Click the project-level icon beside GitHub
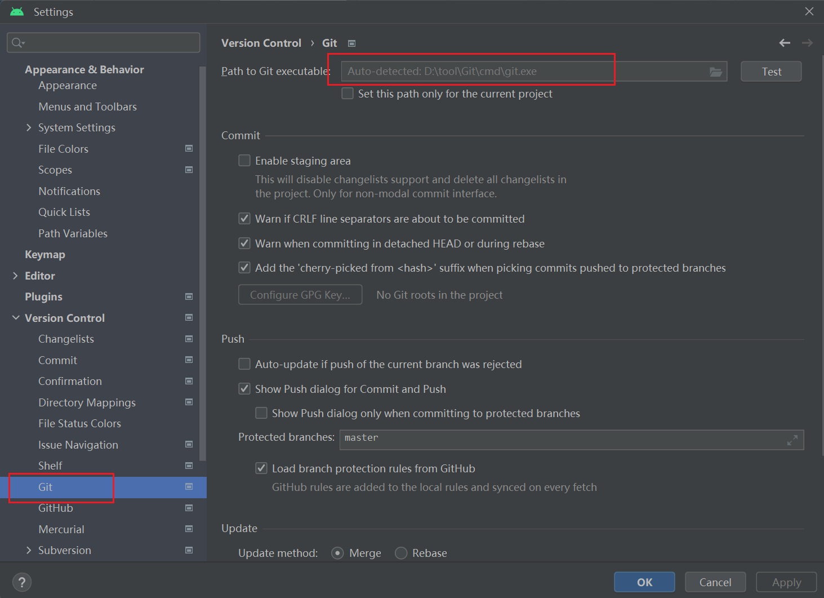This screenshot has height=598, width=824. [x=189, y=508]
